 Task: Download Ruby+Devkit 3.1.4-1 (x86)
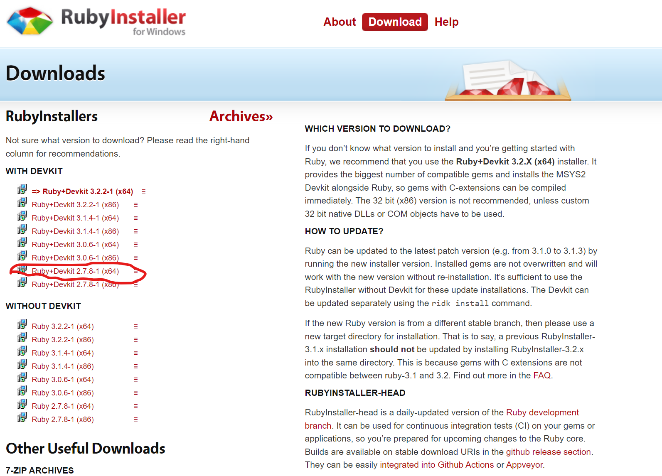[x=75, y=231]
